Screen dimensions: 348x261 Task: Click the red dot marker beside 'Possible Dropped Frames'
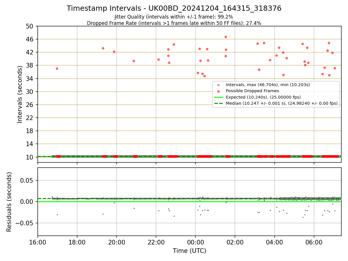[x=219, y=91]
